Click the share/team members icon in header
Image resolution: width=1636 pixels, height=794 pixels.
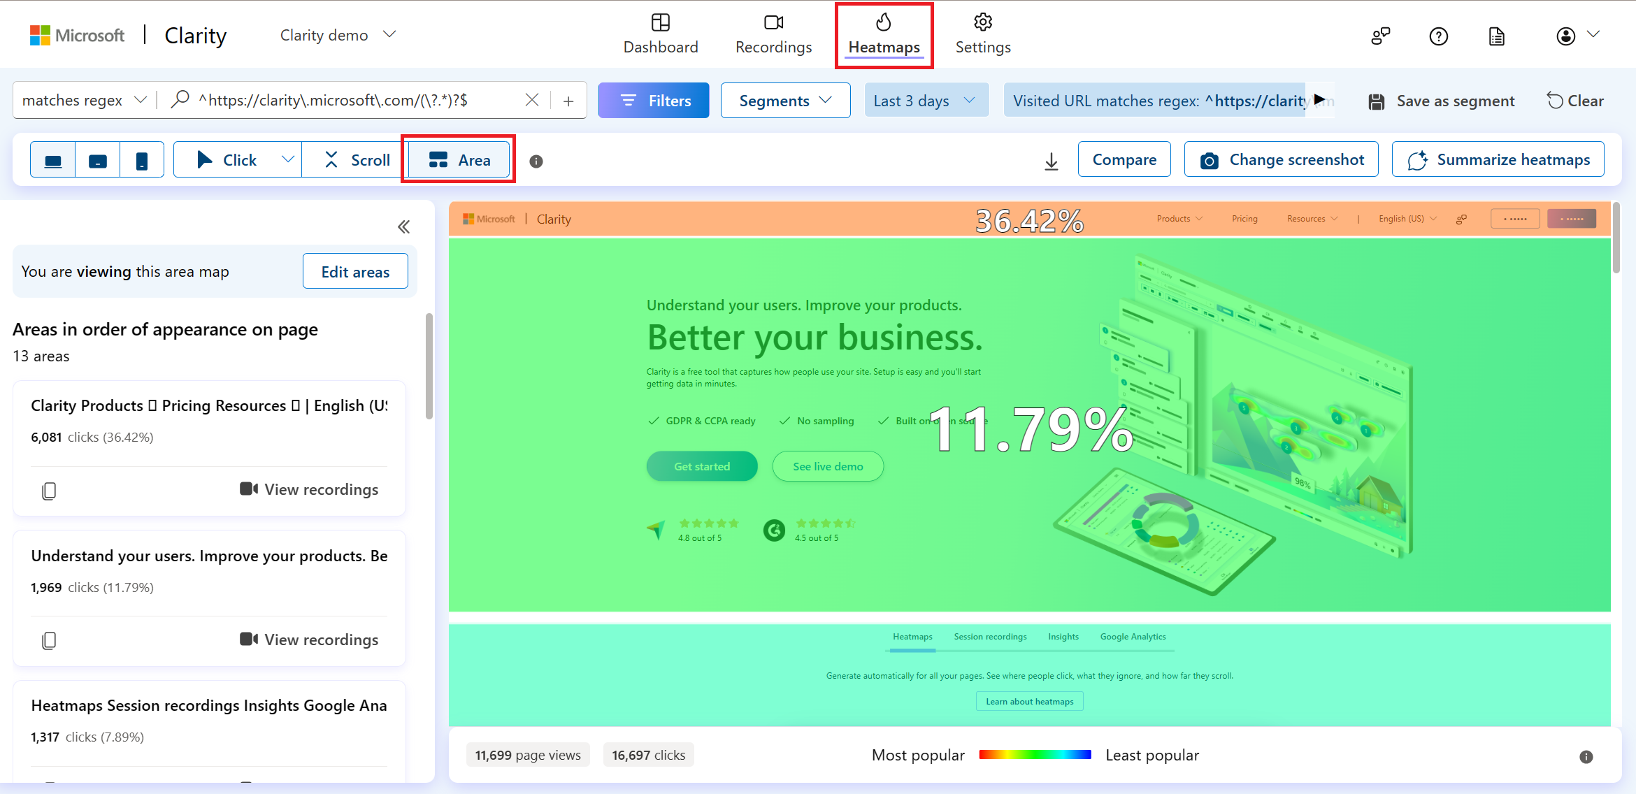coord(1381,36)
